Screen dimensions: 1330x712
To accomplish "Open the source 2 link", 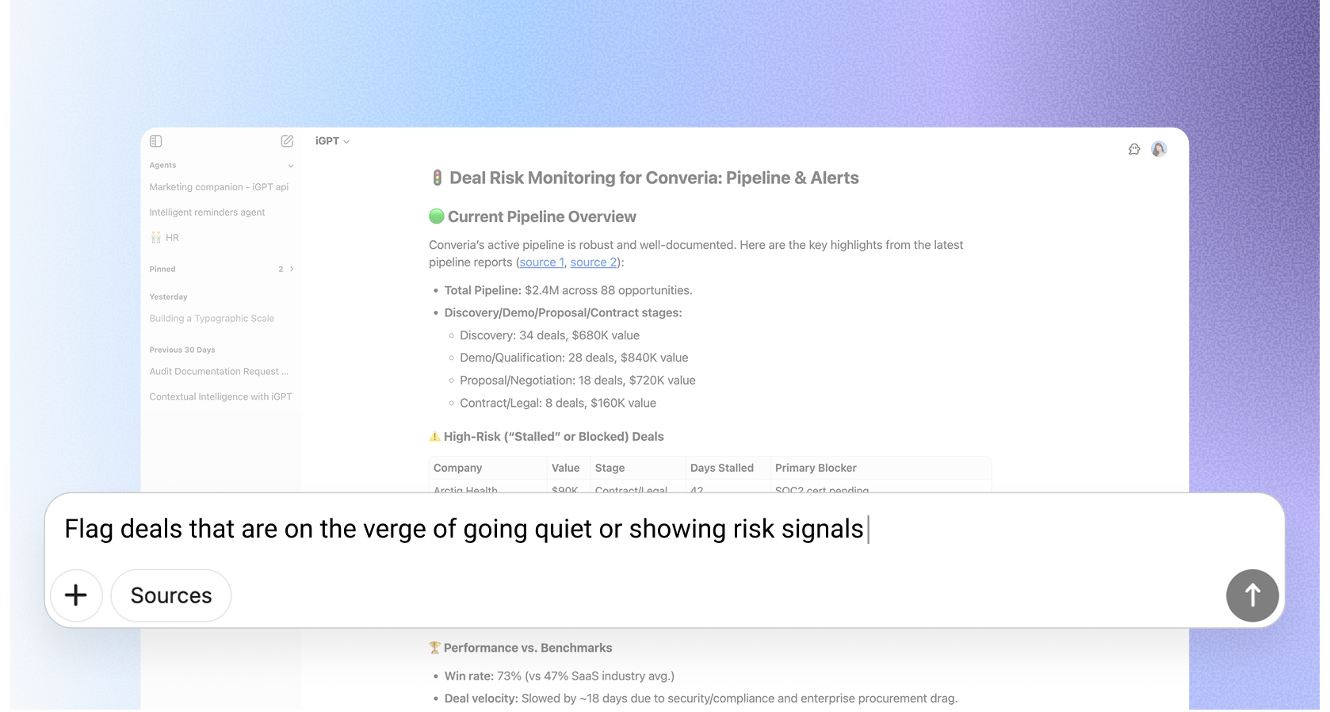I will point(594,262).
